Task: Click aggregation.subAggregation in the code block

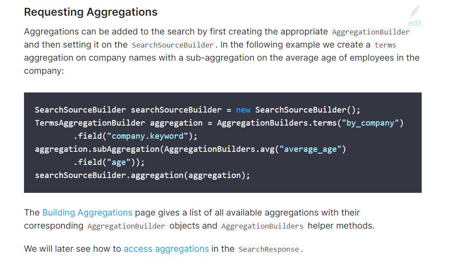Action: [x=97, y=149]
